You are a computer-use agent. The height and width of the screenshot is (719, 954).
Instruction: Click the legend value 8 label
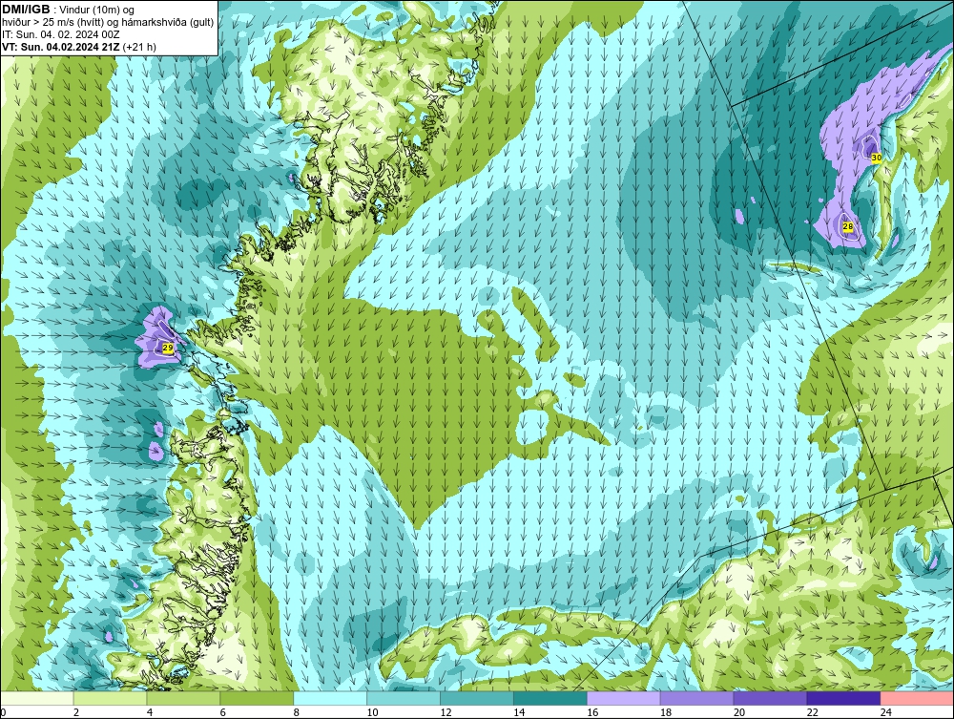297,712
